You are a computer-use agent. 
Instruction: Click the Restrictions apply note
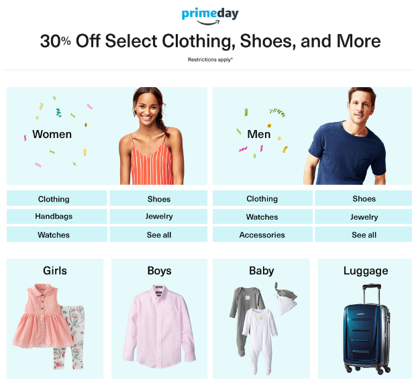click(x=210, y=60)
